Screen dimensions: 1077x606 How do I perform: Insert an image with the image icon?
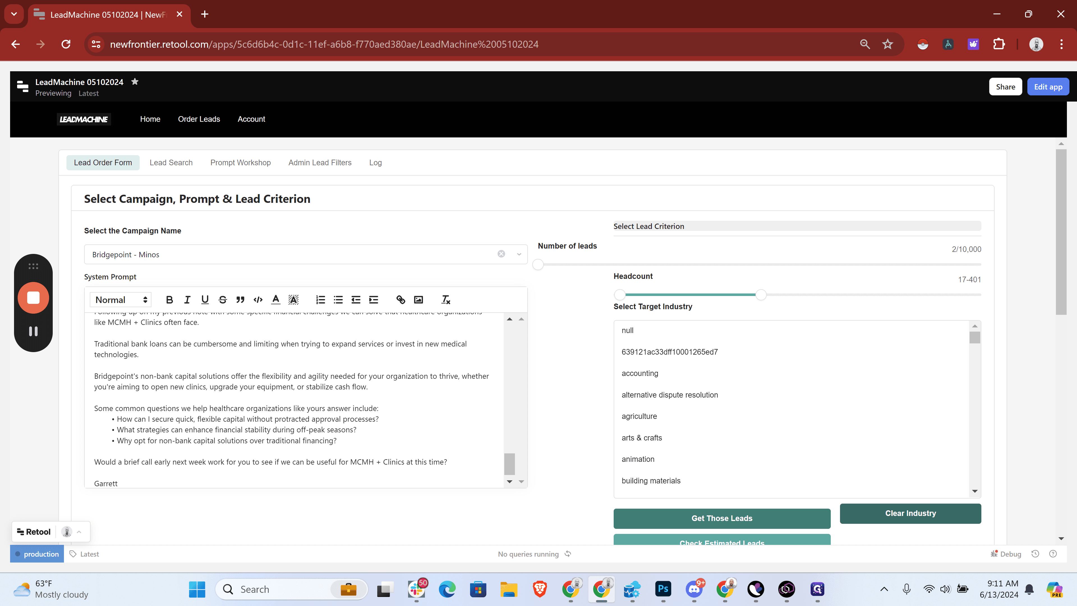point(418,299)
